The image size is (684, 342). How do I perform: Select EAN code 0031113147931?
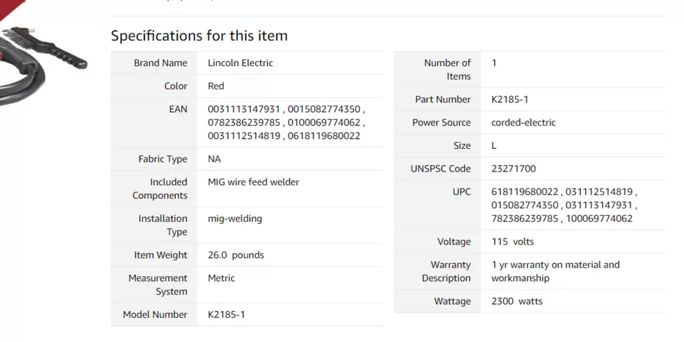point(244,109)
